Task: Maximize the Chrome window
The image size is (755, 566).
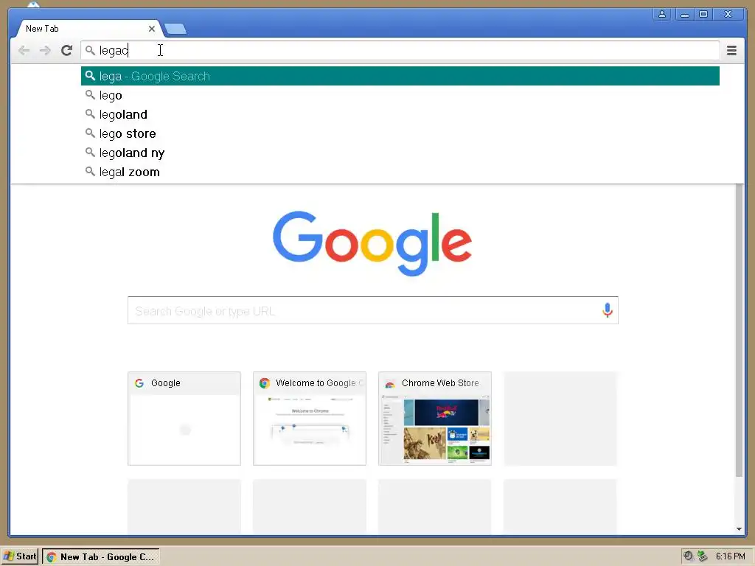Action: pos(703,15)
